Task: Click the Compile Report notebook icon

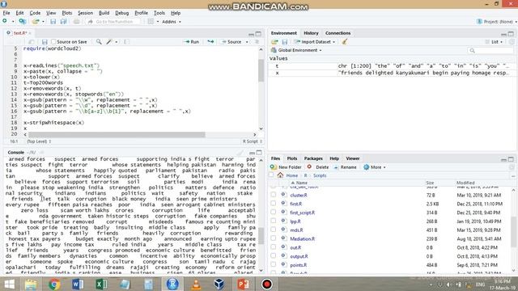Action: coord(126,42)
